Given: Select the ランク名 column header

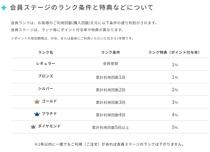Looking at the screenshot, I should point(46,52).
